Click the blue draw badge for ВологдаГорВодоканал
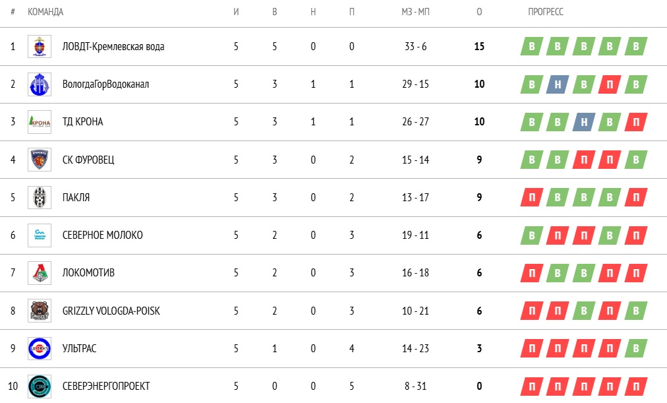The width and height of the screenshot is (667, 403). point(558,84)
